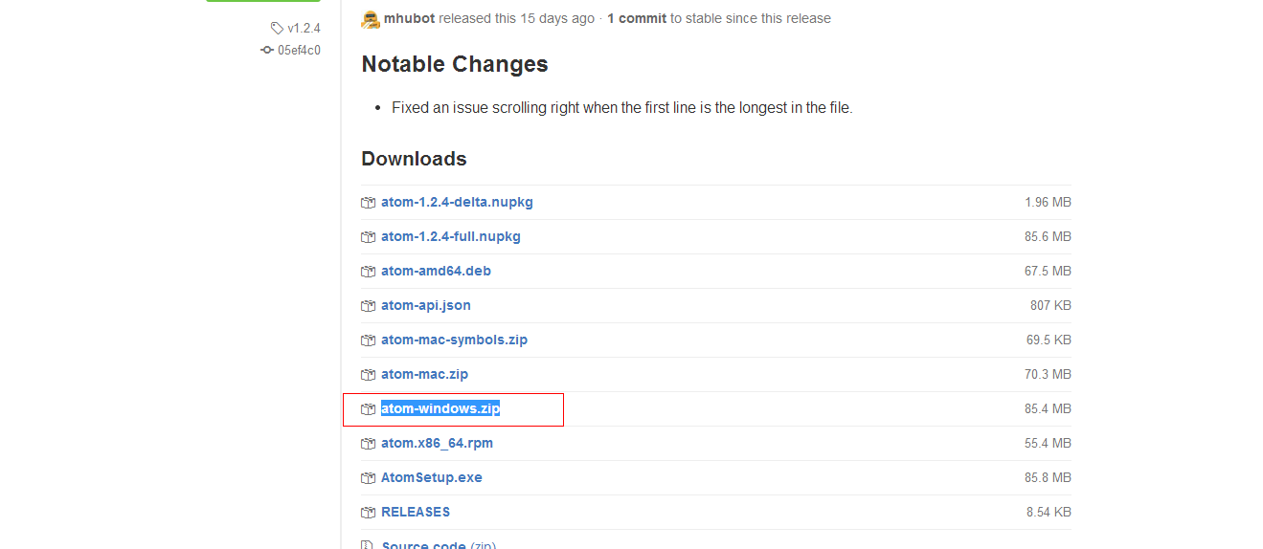Click the package icon beside RELEASES
This screenshot has height=549, width=1263.
pyautogui.click(x=369, y=513)
